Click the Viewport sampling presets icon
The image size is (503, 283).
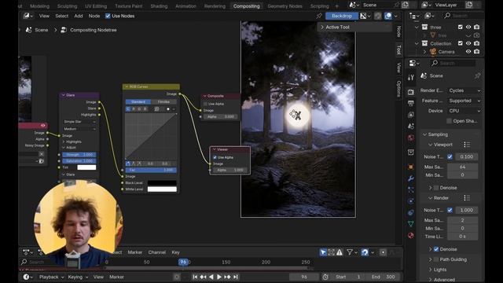tap(467, 145)
